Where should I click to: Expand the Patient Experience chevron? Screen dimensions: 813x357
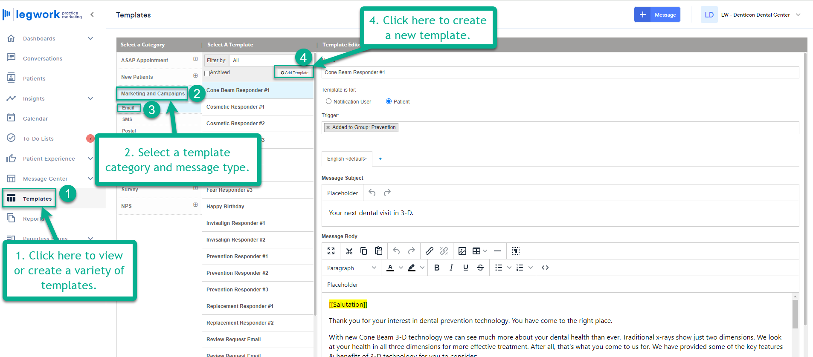(90, 158)
